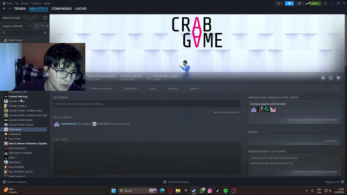Open LUCHO profile tab
Image resolution: width=347 pixels, height=195 pixels.
click(81, 9)
